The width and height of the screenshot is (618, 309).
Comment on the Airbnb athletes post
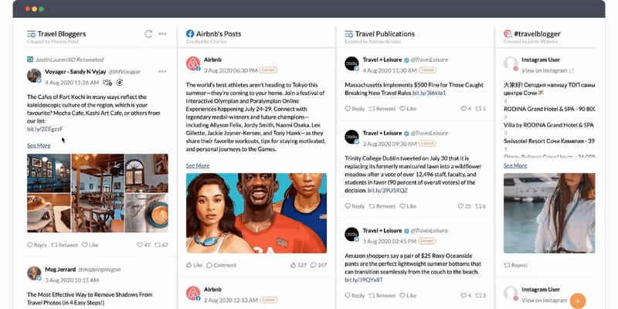221,265
